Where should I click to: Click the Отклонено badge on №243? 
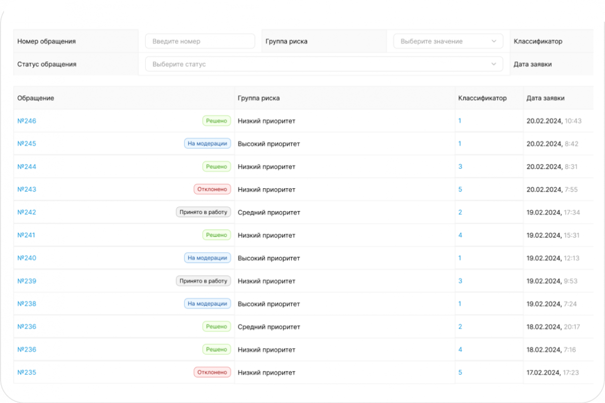[x=212, y=189]
